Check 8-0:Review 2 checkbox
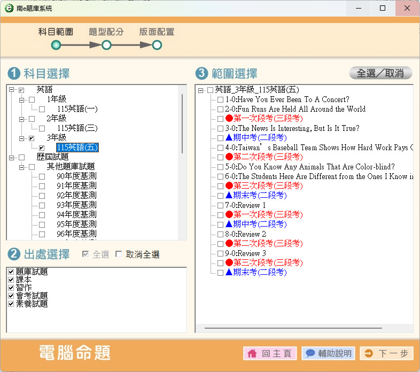Screen dimensions: 420x372 pos(221,234)
